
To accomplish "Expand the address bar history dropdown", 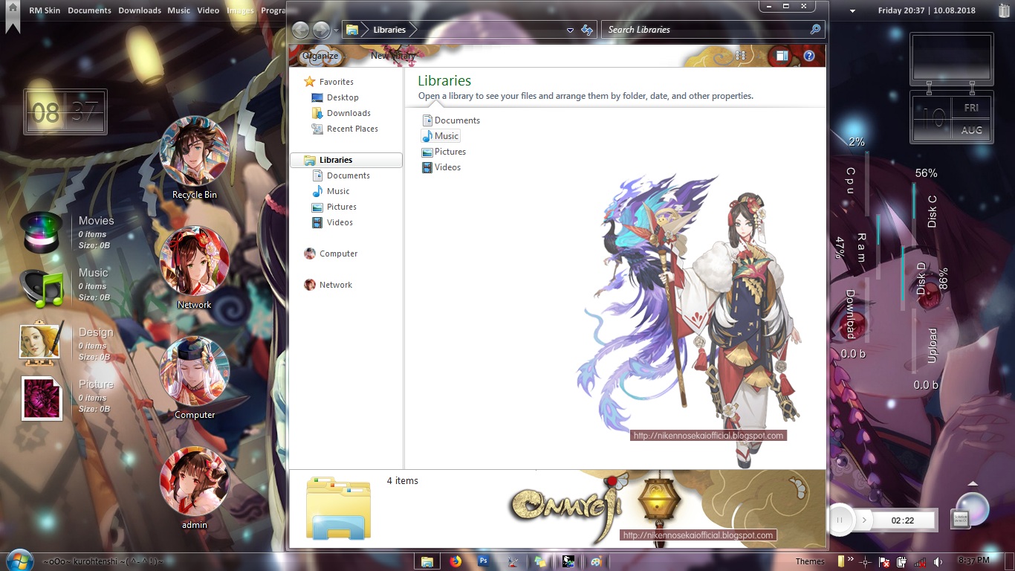I will point(570,30).
